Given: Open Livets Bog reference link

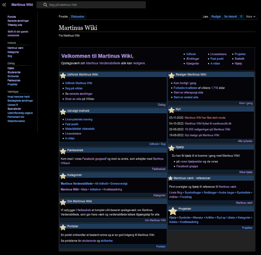Looking at the screenshot, I should [176, 193].
